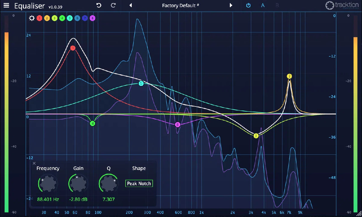This screenshot has width=362, height=217.
Task: Switch to B state
Action: pos(277,5)
